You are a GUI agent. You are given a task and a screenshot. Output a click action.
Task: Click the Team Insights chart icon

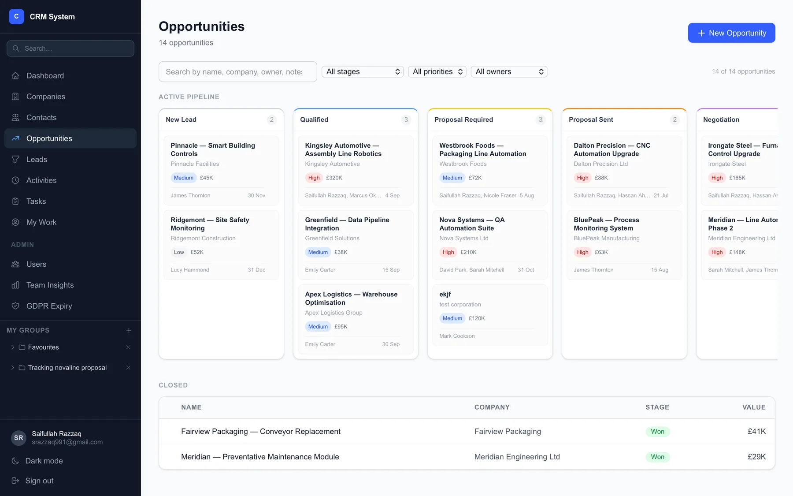coord(15,285)
